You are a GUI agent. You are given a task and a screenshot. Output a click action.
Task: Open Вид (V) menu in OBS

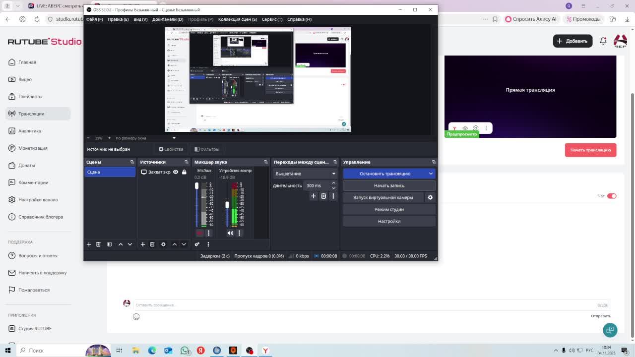pos(140,19)
